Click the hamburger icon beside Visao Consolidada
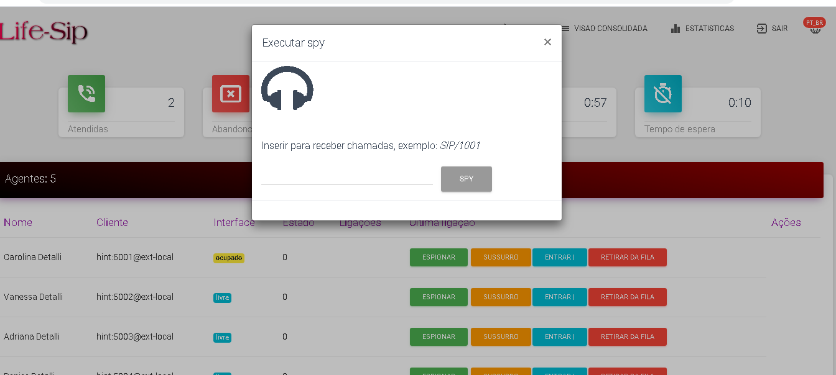Viewport: 836px width, 375px height. (x=565, y=29)
